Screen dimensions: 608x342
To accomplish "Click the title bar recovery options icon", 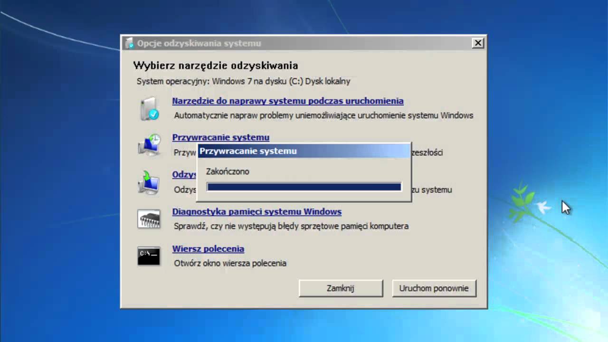I will [x=129, y=43].
